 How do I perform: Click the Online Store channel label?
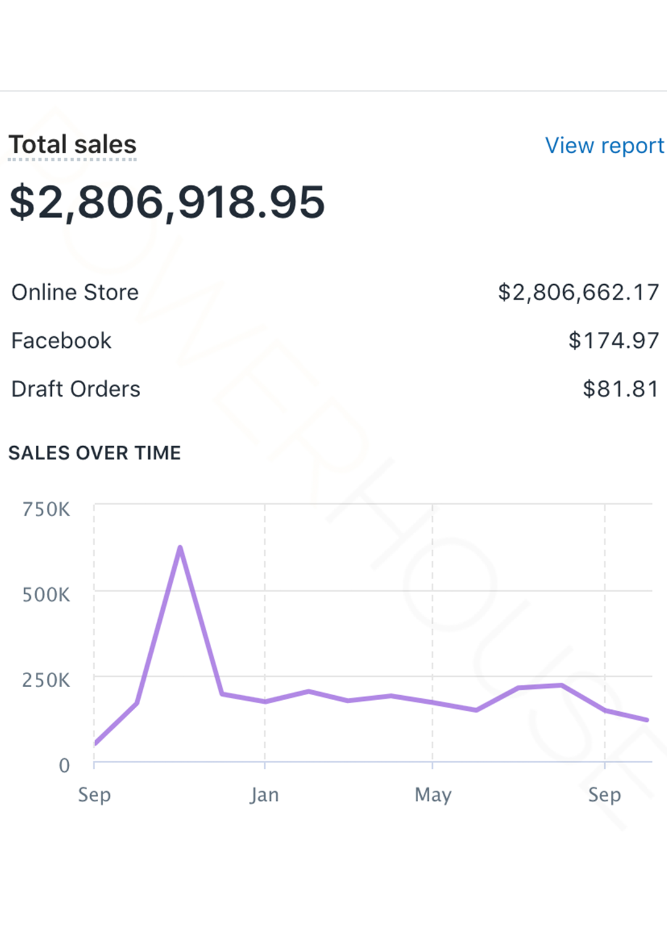[x=75, y=292]
